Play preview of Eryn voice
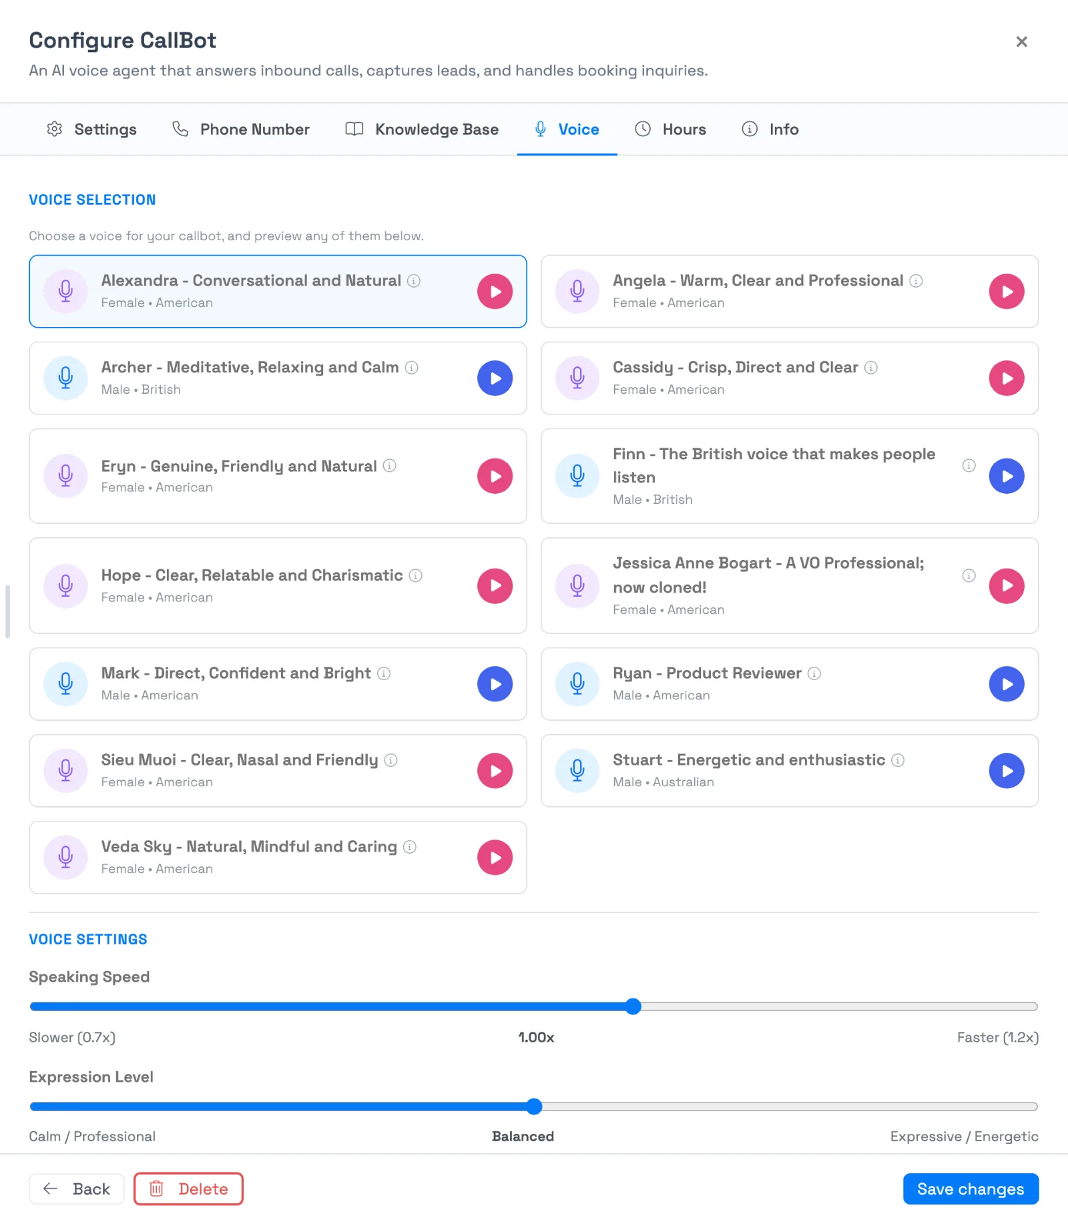 [x=495, y=476]
